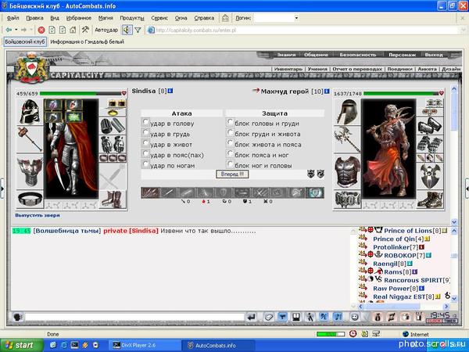Click the chat message input field
This screenshot has height=352, width=469.
pos(133,317)
